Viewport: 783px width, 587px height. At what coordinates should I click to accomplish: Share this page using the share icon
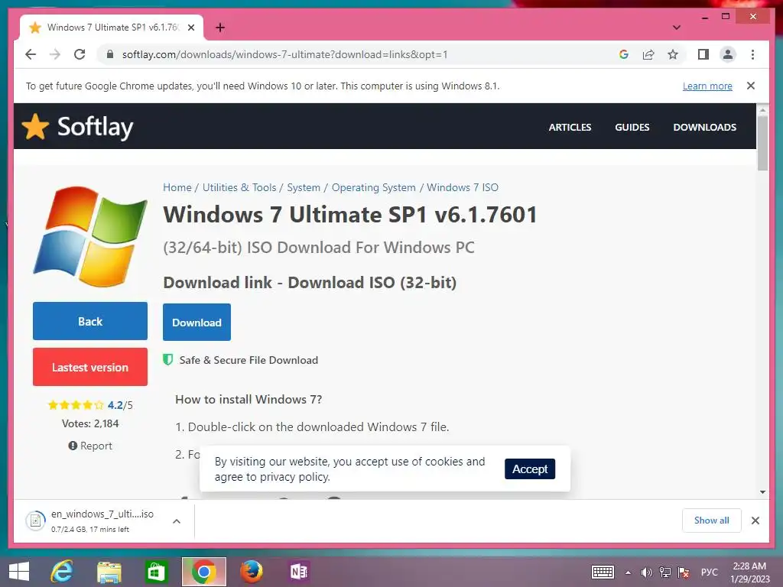pos(648,54)
